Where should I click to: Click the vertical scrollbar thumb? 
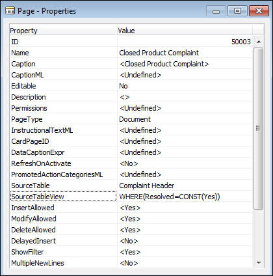click(258, 128)
